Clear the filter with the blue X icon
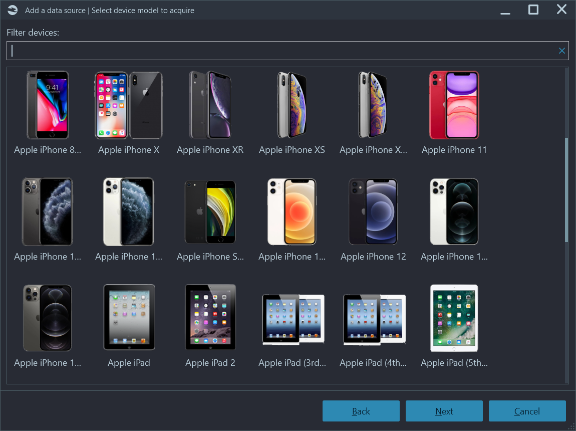The height and width of the screenshot is (431, 576). [561, 51]
